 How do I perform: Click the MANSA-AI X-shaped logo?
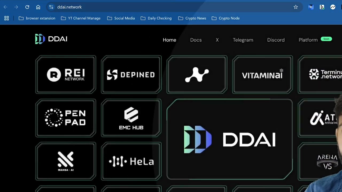coord(66,159)
